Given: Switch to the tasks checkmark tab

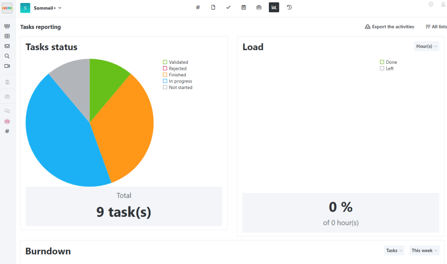Looking at the screenshot, I should tap(228, 7).
